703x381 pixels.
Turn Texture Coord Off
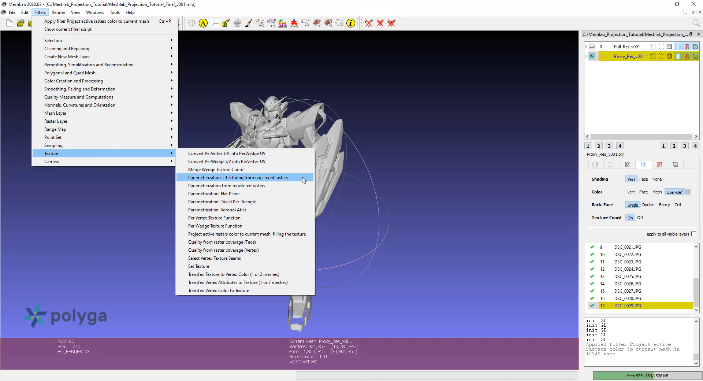click(x=640, y=218)
